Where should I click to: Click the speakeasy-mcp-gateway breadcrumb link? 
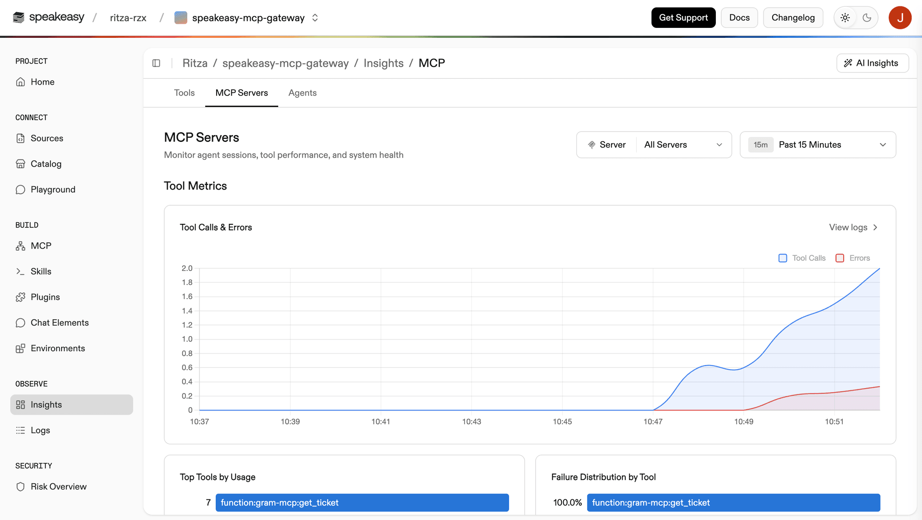pos(285,63)
